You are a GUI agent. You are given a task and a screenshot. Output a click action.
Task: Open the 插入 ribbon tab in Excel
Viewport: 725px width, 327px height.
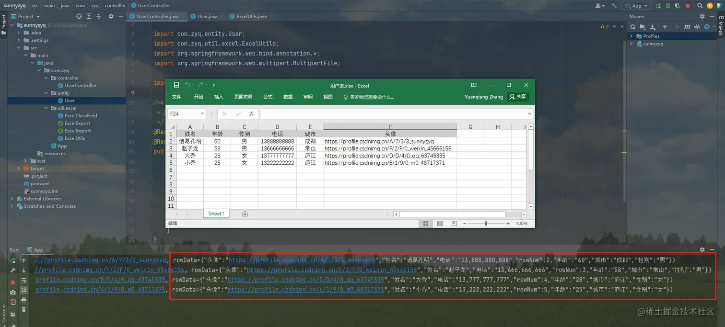(219, 97)
